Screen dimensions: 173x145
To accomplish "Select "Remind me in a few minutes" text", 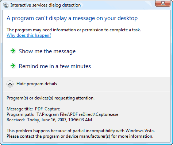I will pyautogui.click(x=55, y=66).
